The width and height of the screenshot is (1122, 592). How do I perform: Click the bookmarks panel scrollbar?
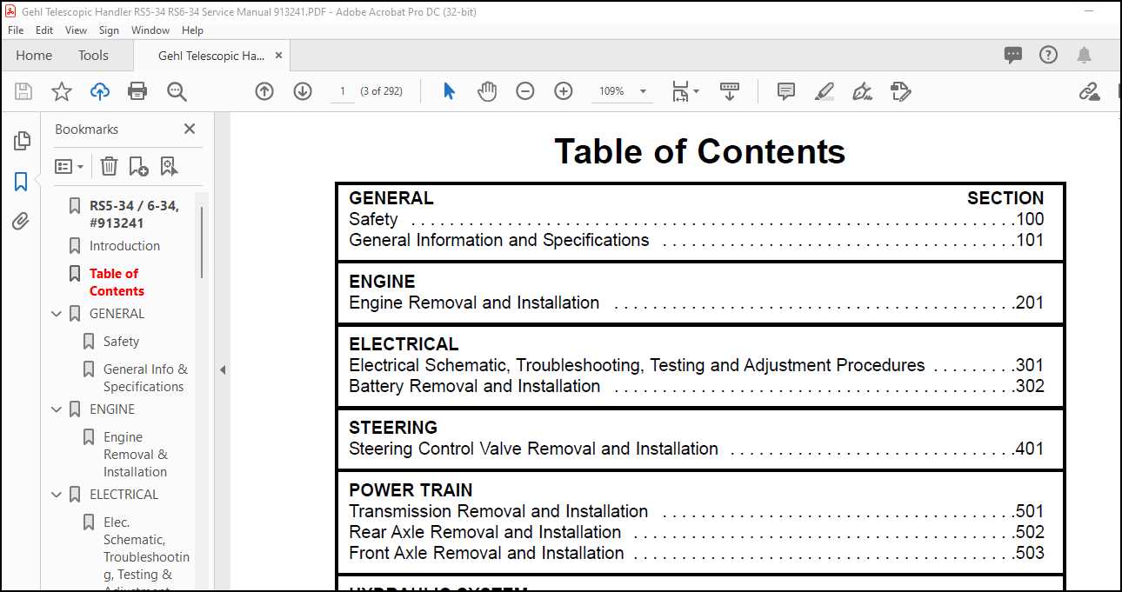[x=202, y=243]
